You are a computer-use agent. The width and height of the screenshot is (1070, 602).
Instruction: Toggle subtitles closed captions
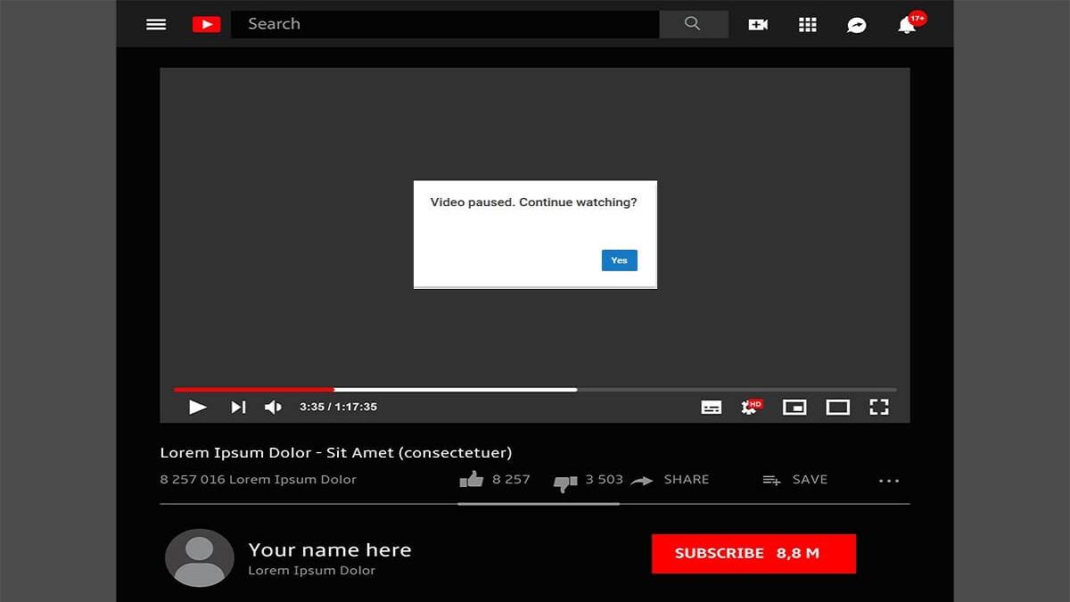pos(712,407)
